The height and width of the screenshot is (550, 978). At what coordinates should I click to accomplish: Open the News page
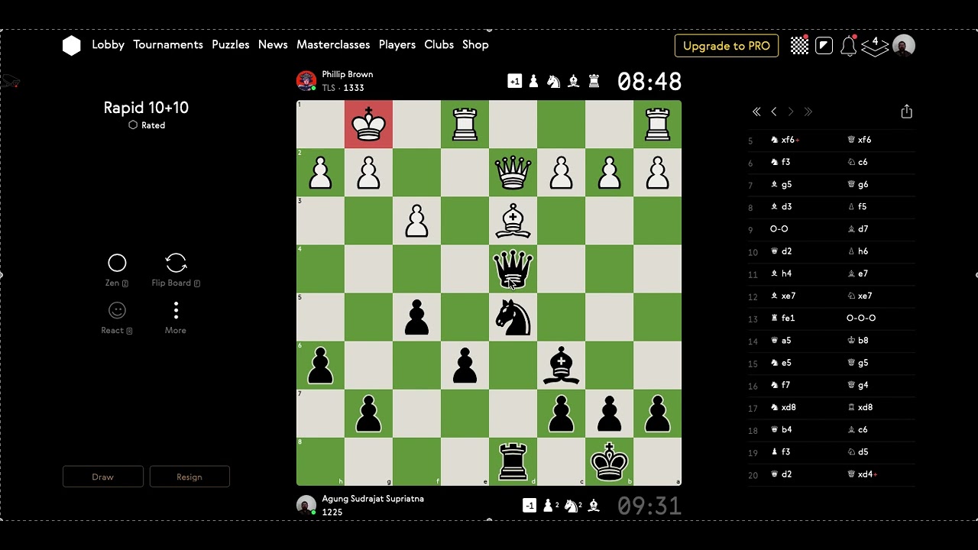(273, 44)
